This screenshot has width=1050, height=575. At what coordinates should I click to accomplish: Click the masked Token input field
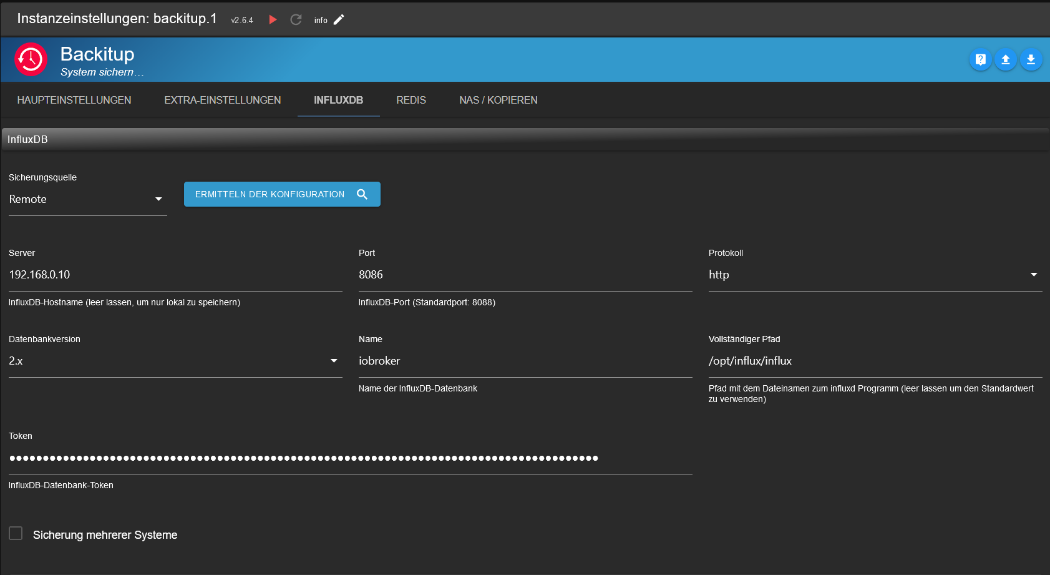click(351, 458)
